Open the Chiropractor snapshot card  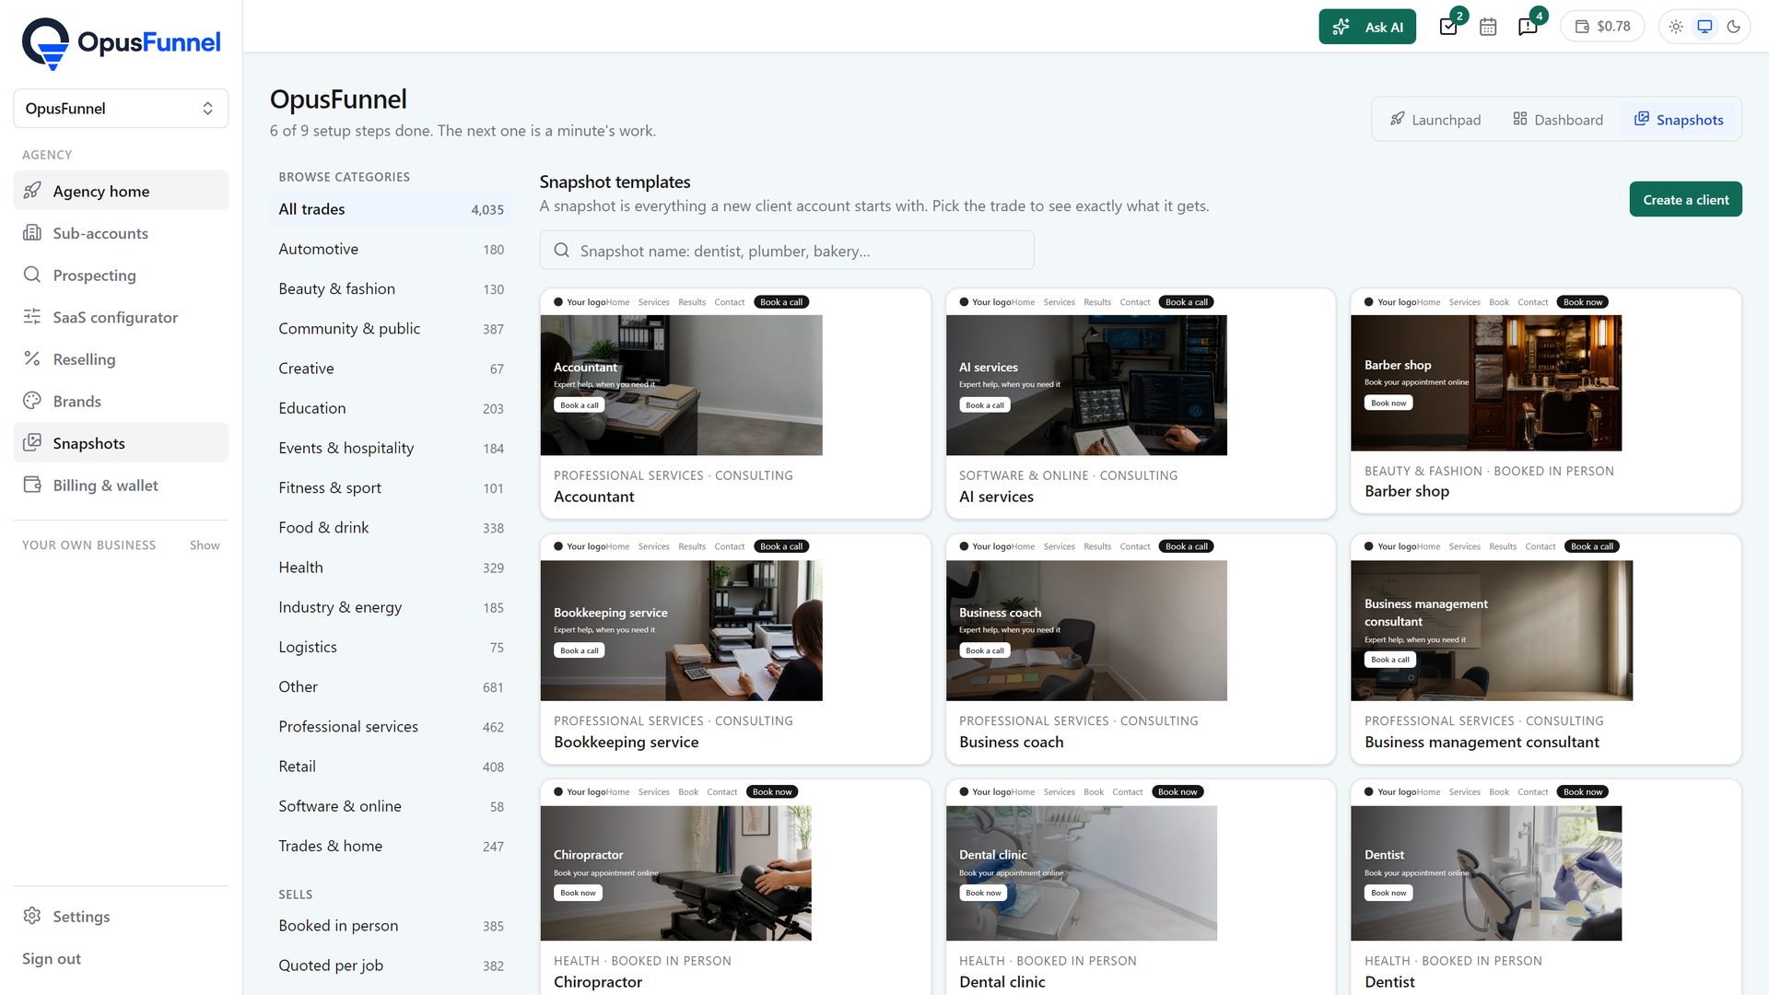tap(735, 887)
